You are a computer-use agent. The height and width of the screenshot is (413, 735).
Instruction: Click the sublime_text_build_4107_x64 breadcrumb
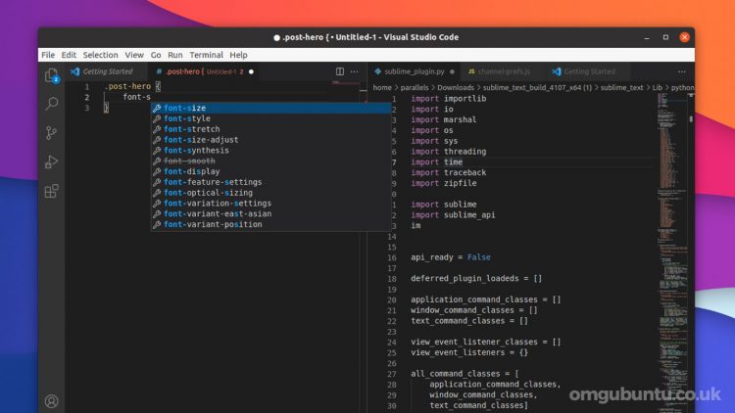pos(537,87)
